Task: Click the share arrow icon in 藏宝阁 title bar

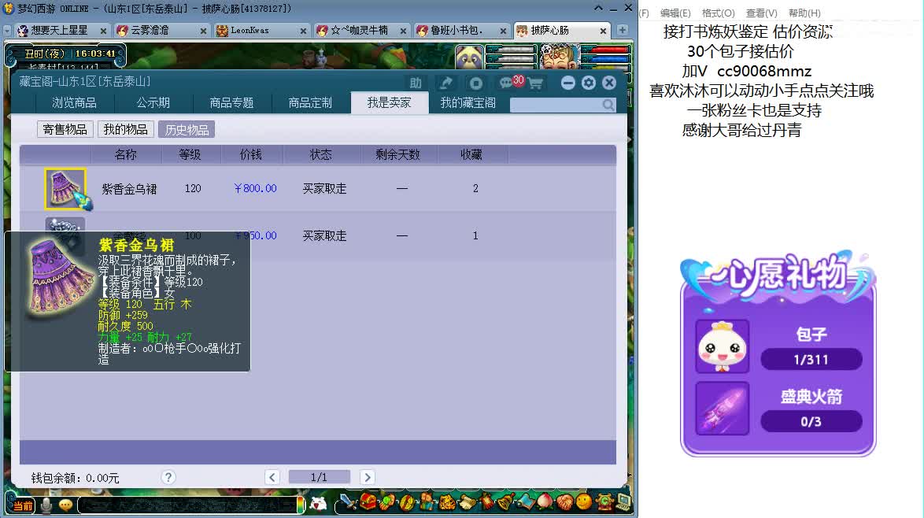Action: tap(446, 81)
